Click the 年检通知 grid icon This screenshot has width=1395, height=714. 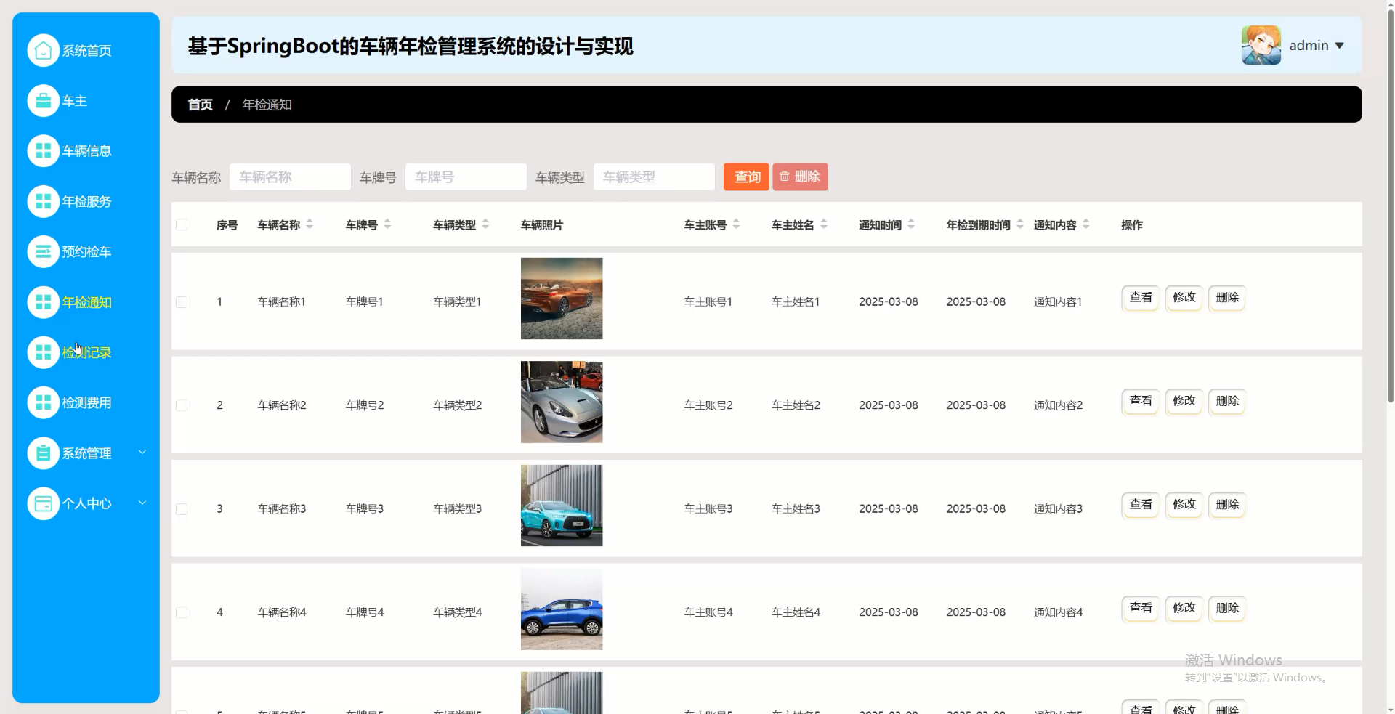[x=43, y=302]
